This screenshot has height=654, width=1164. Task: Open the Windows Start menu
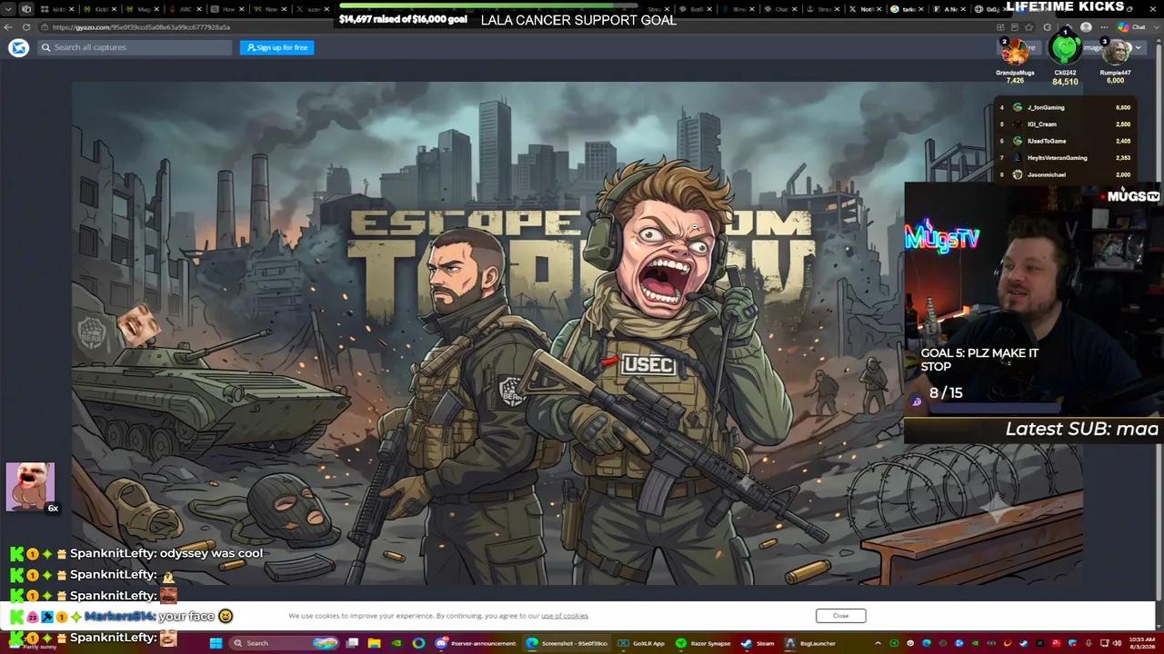[x=216, y=643]
